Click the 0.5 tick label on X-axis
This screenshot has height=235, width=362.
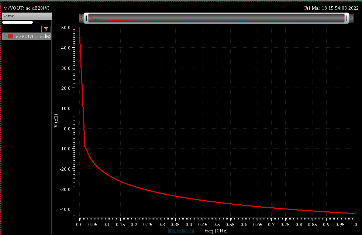tap(216, 224)
